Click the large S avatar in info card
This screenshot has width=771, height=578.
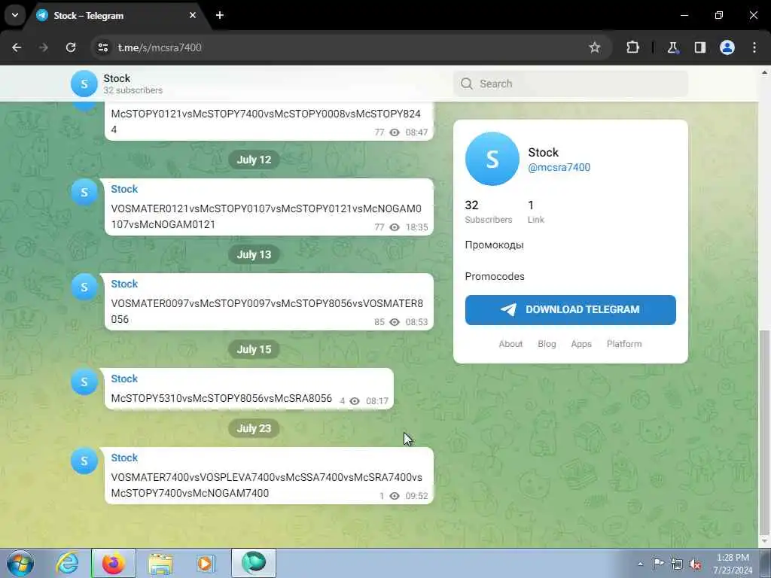pyautogui.click(x=492, y=159)
